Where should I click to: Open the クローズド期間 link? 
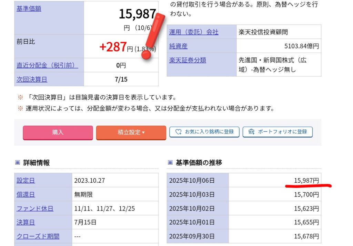(38, 236)
